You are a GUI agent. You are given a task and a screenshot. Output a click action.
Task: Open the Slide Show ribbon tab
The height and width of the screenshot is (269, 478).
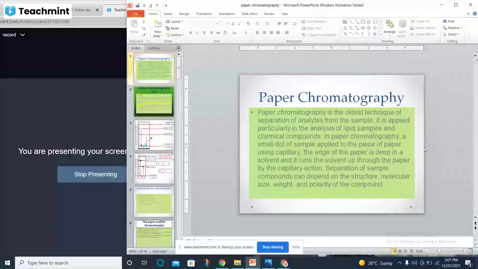[x=249, y=14]
